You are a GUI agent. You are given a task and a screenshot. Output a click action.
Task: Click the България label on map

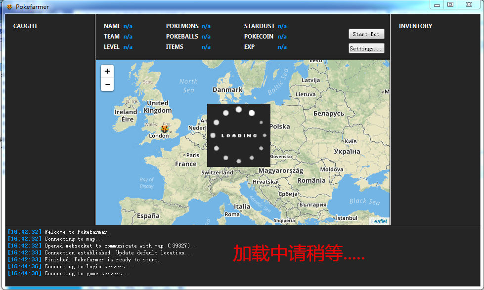point(312,205)
